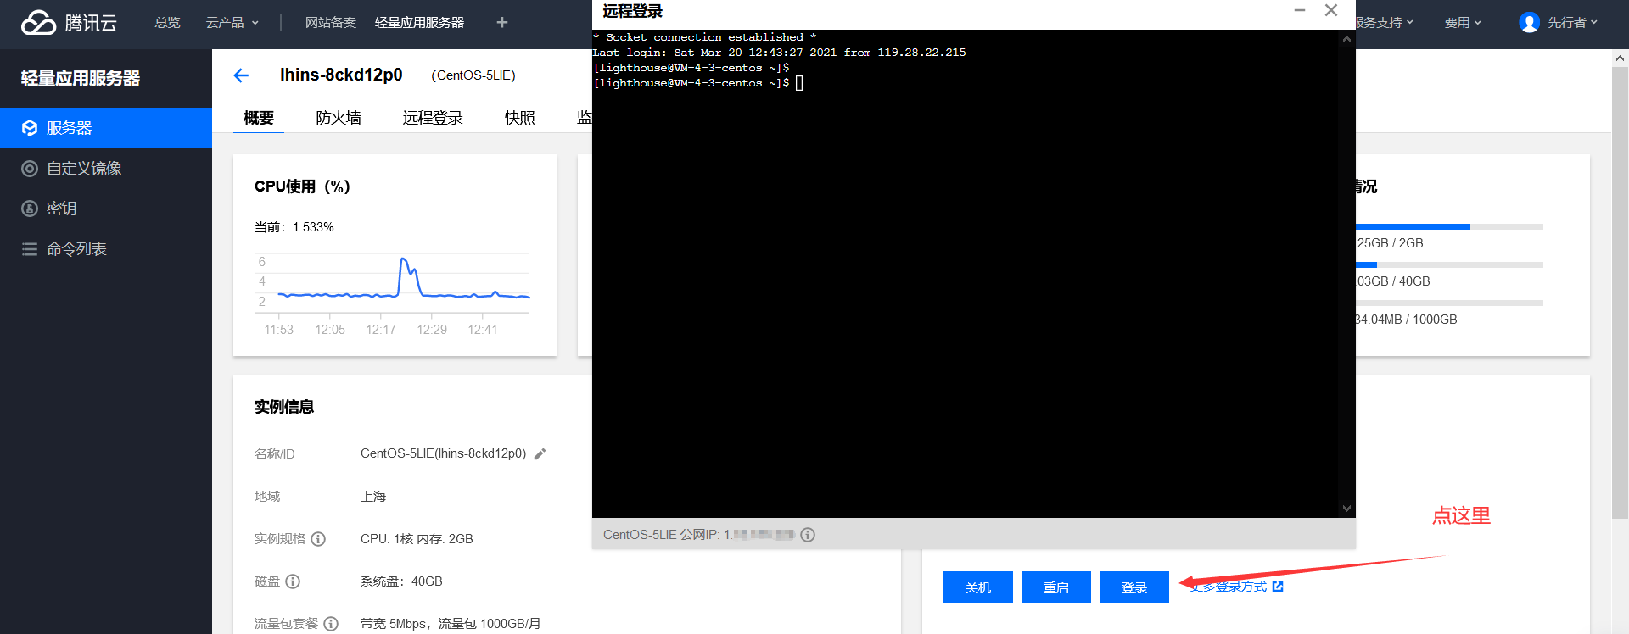
Task: Expand the 费用 dropdown
Action: [1463, 23]
